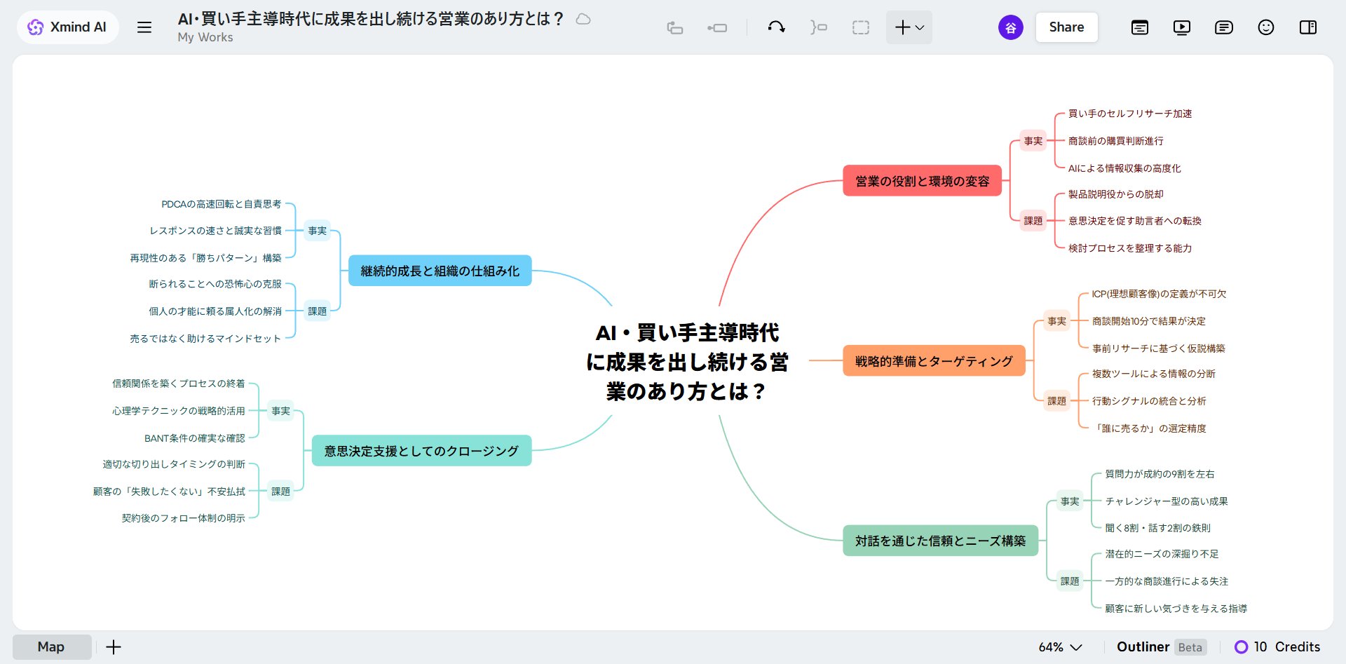Open the hamburger main menu
1346x664 pixels.
[x=144, y=27]
